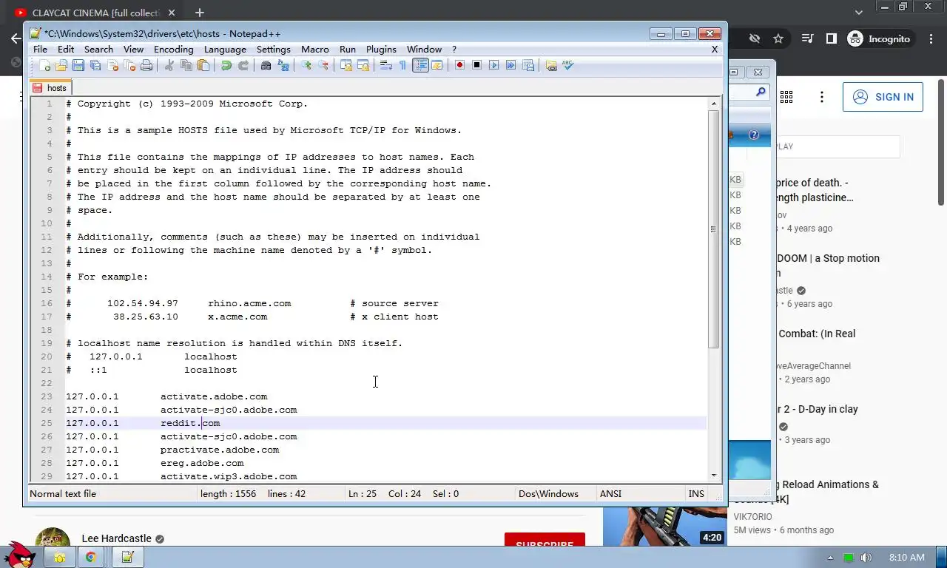The width and height of the screenshot is (947, 568).
Task: Close document using menu bar X
Action: pyautogui.click(x=715, y=50)
